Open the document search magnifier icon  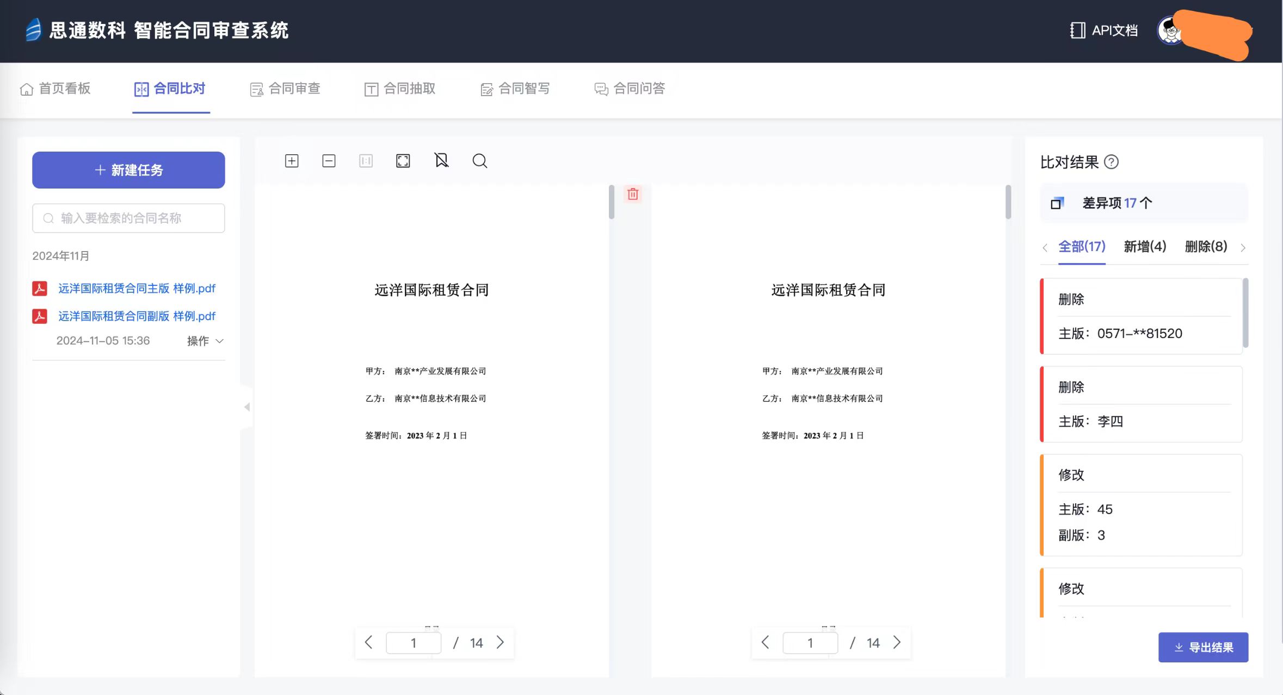[x=479, y=161]
